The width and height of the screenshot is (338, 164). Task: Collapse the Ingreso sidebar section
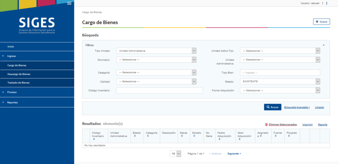tap(37, 56)
